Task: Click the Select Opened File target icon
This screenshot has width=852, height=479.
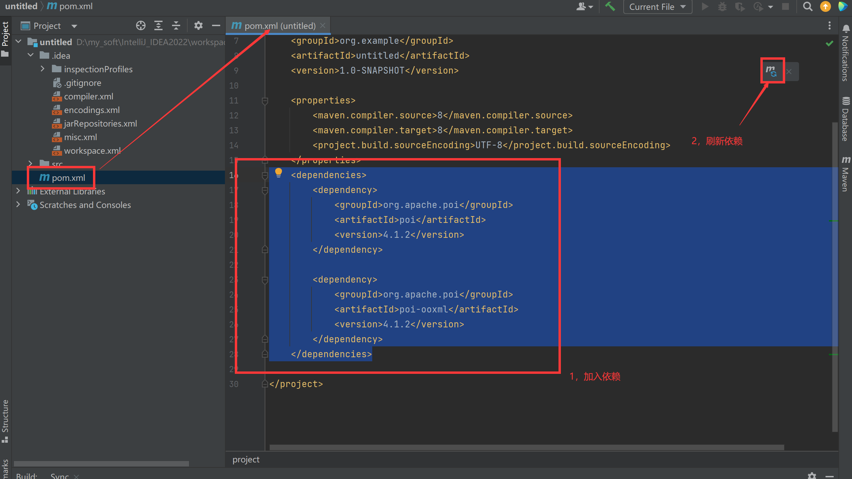Action: (140, 26)
